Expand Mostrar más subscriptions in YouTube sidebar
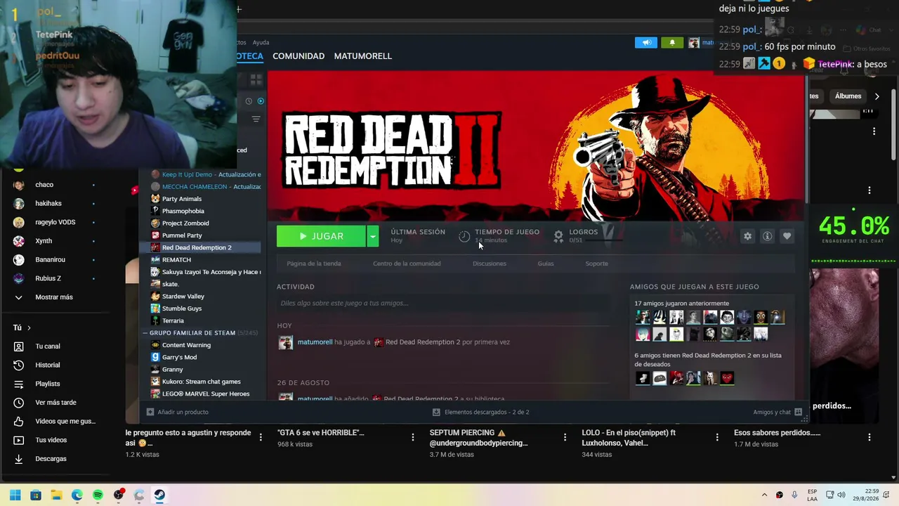Screen dimensions: 899x506 click(x=53, y=297)
